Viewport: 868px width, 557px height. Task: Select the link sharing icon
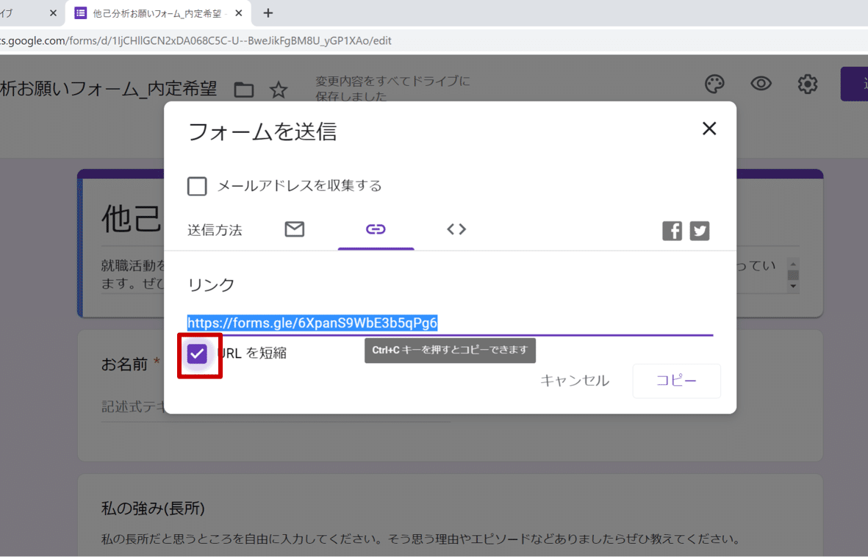pos(376,229)
